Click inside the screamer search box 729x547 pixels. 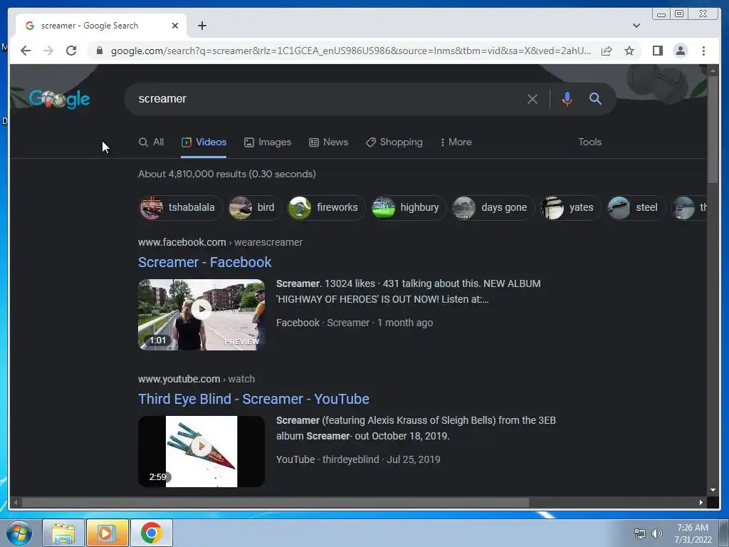(325, 98)
